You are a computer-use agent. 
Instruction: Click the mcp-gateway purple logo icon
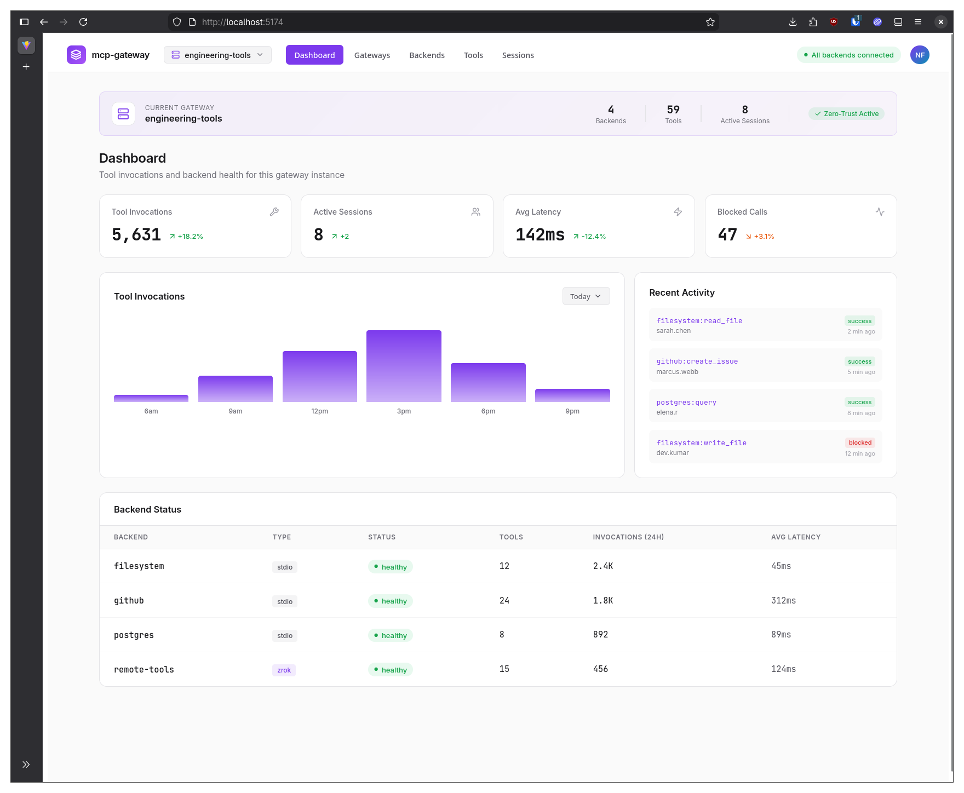tap(76, 55)
